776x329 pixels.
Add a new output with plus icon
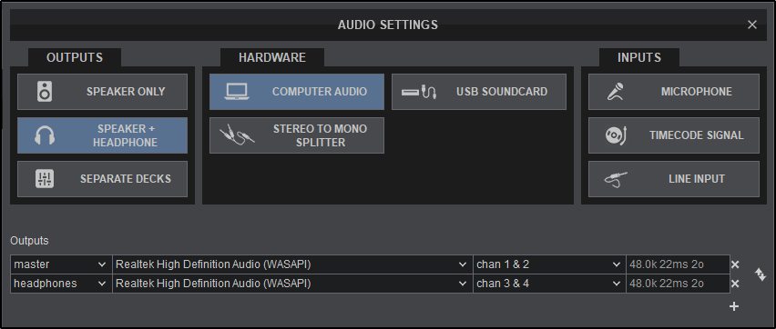click(x=734, y=307)
